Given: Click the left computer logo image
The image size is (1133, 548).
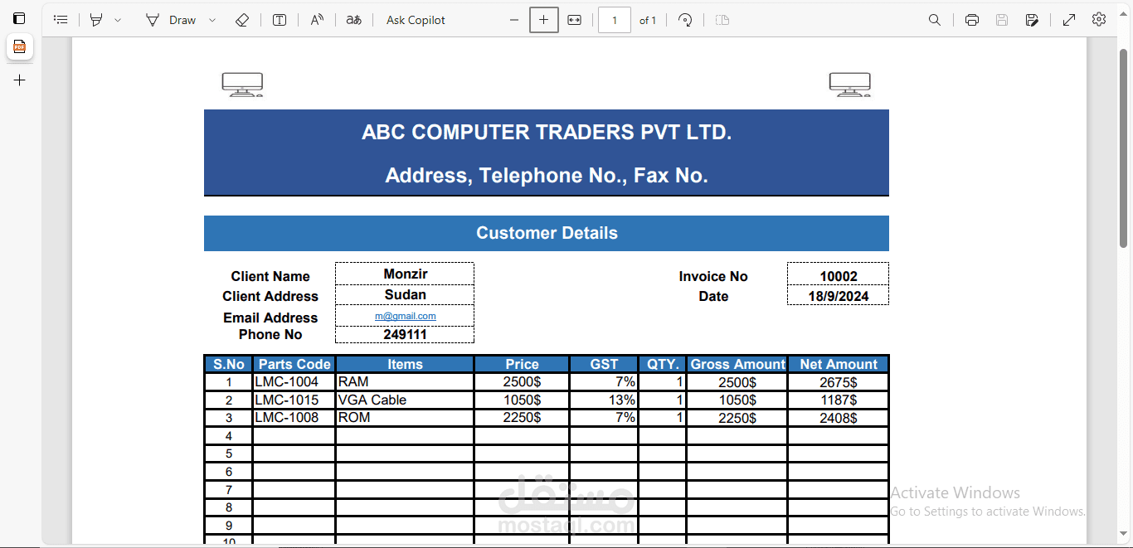Looking at the screenshot, I should [242, 85].
